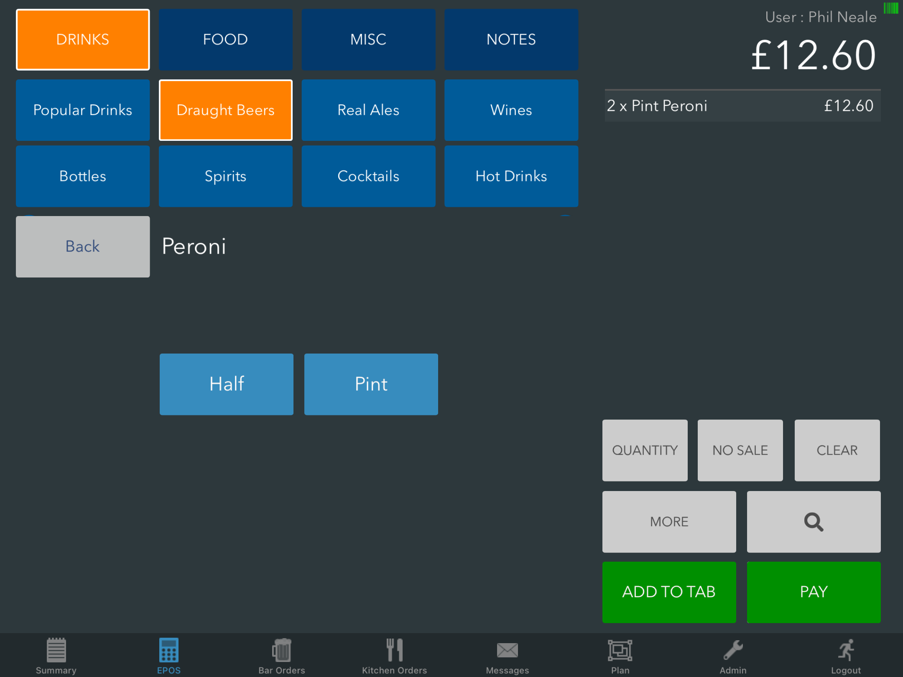Select the EPOS calculator icon

point(169,650)
